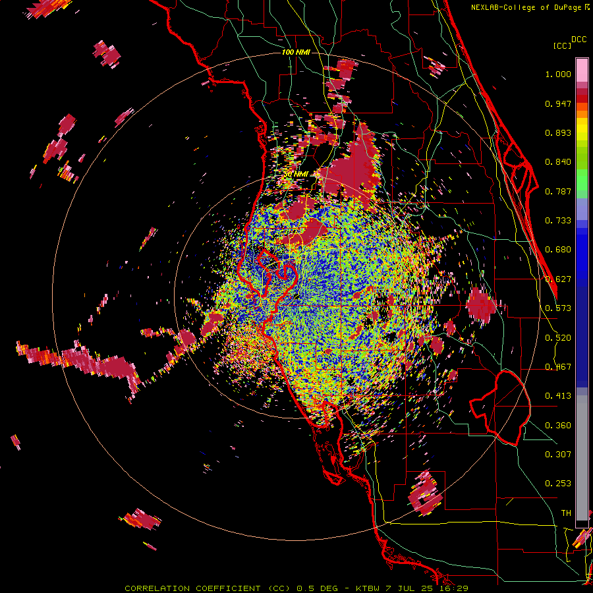Image resolution: width=593 pixels, height=593 pixels.
Task: Pick the light pink top segment of color bar
Action: point(582,70)
